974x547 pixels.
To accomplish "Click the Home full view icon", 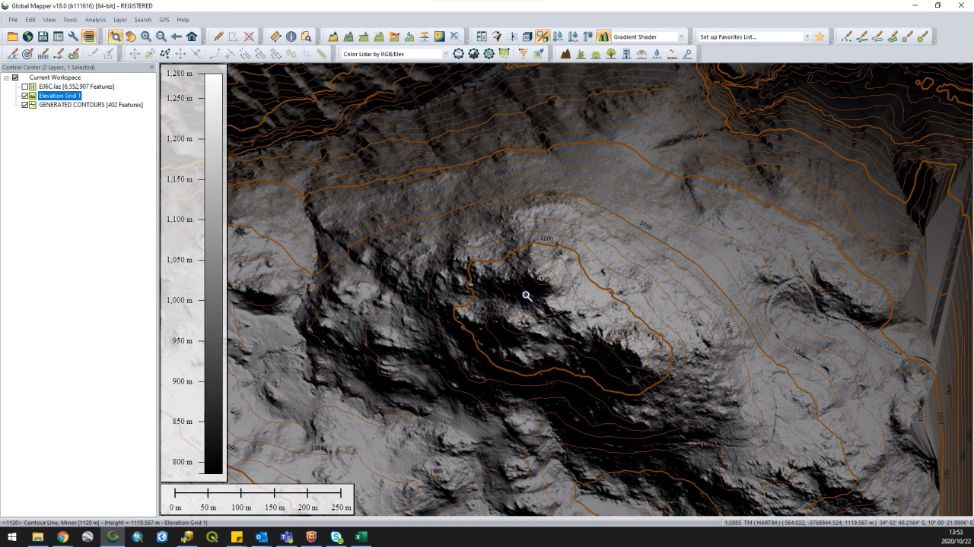I will [x=192, y=36].
